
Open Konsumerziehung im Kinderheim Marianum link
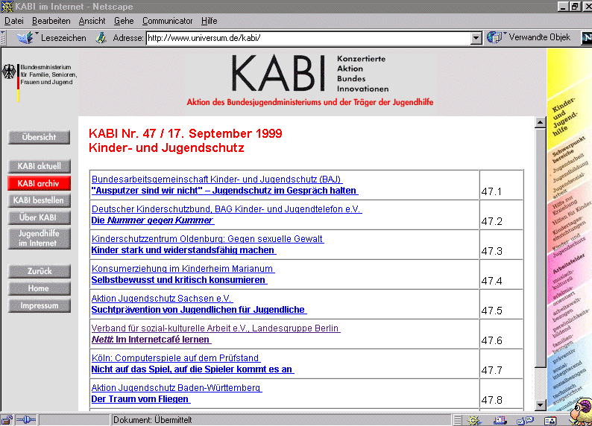(183, 268)
